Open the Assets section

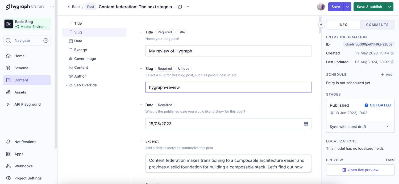pyautogui.click(x=27, y=92)
